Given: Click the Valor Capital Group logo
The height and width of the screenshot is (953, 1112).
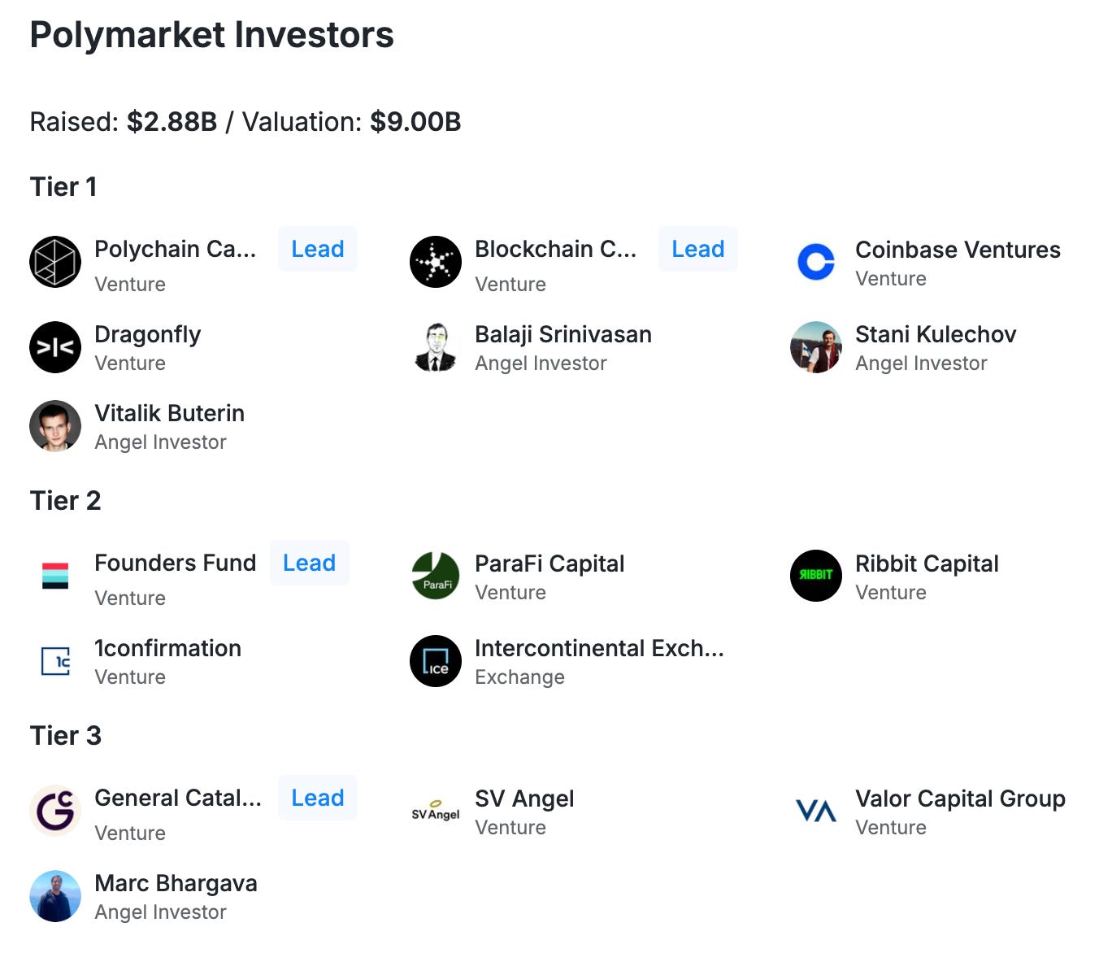Looking at the screenshot, I should click(816, 811).
